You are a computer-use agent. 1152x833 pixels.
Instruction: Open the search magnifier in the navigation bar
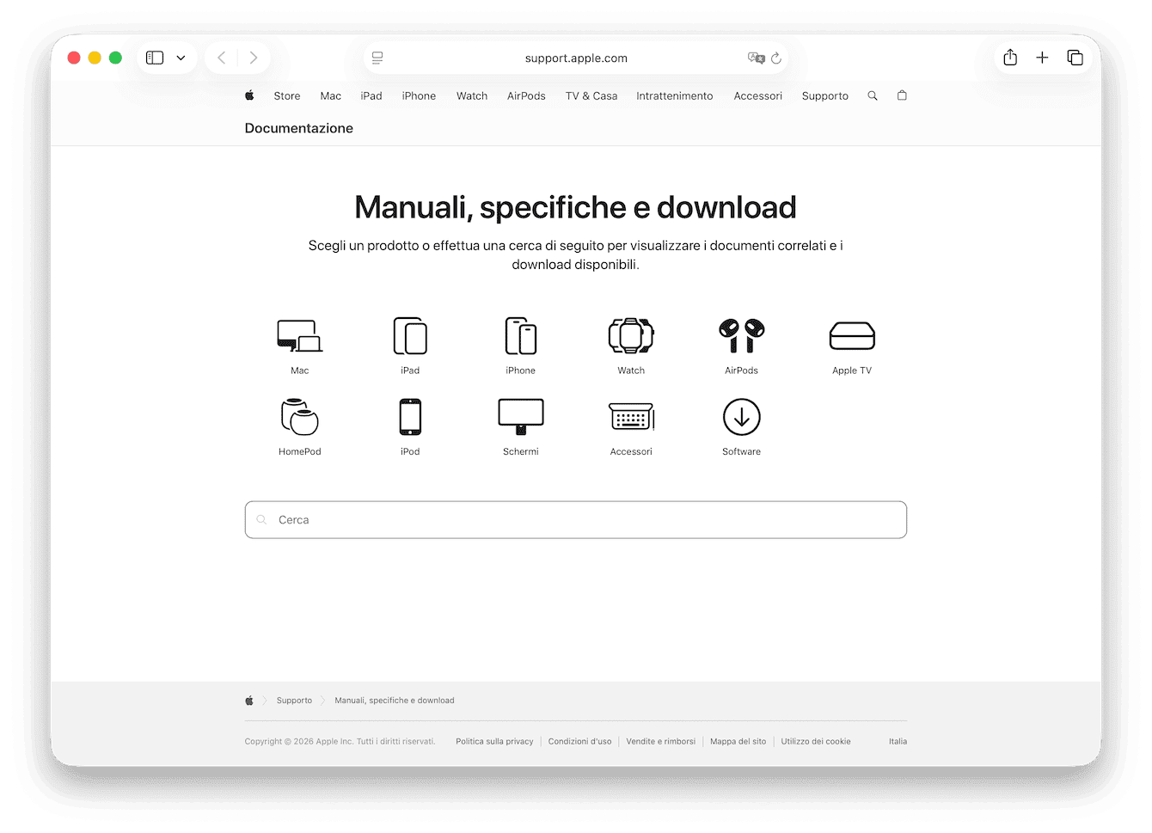click(873, 95)
